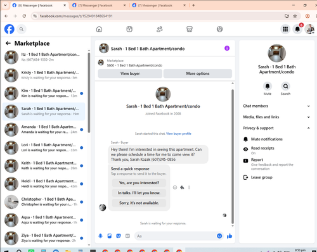This screenshot has width=317, height=252.
Task: Click the View buyer button
Action: (130, 73)
